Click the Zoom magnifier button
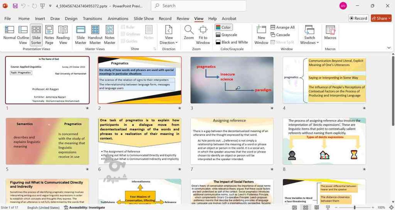 189,33
